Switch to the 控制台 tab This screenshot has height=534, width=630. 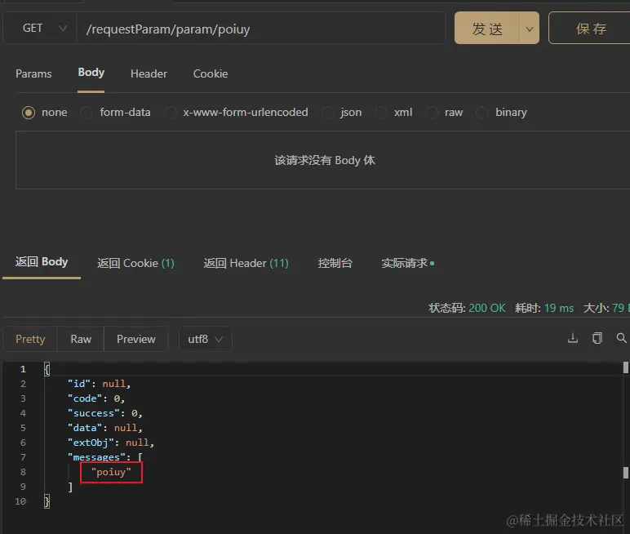click(335, 264)
